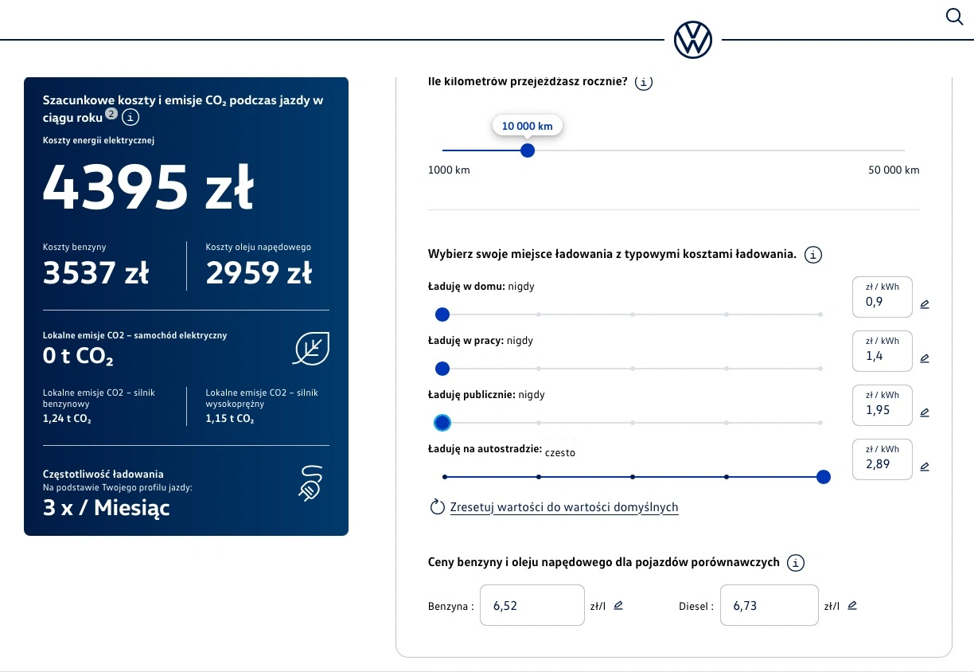Click the 10 000 km slider handle
Image resolution: width=974 pixels, height=672 pixels.
(x=527, y=150)
